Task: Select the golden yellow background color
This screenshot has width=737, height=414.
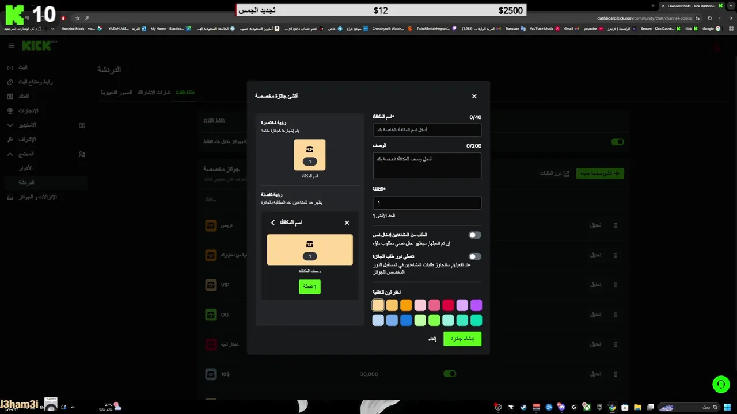Action: pos(392,305)
